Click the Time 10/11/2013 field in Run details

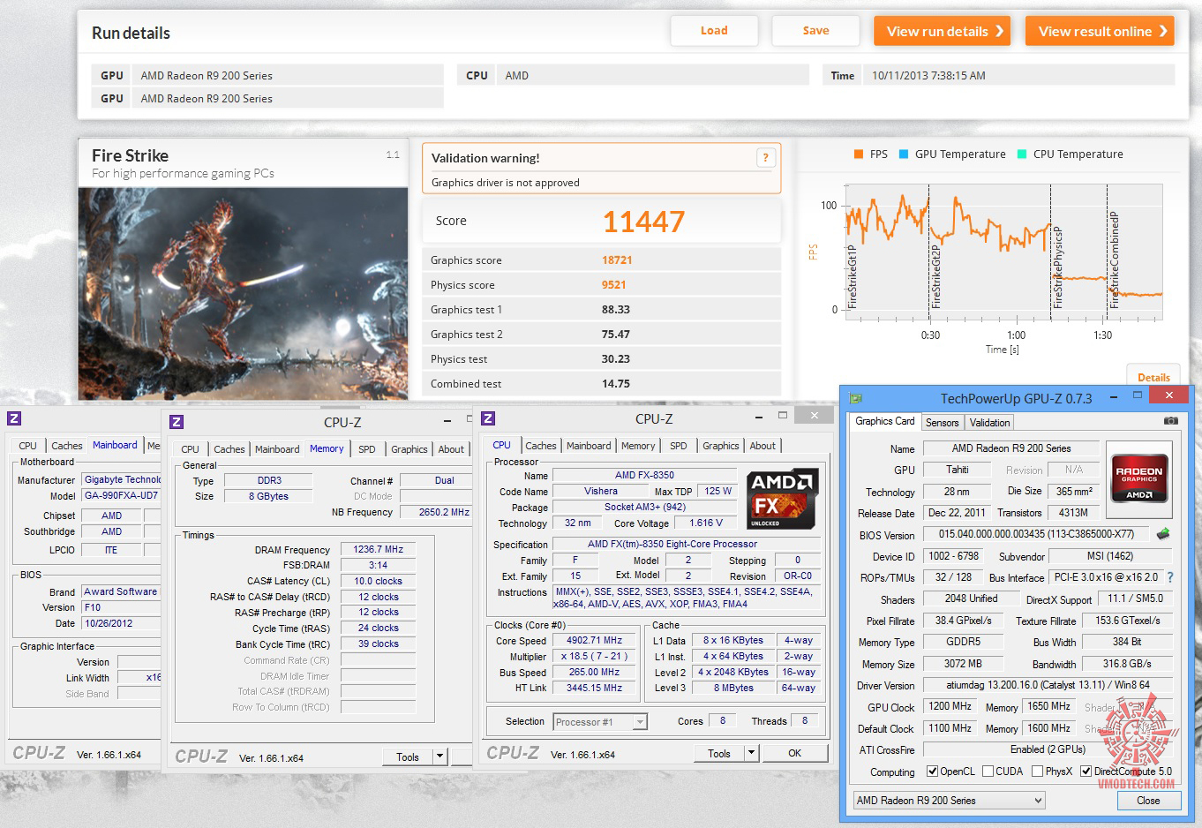pyautogui.click(x=1019, y=75)
